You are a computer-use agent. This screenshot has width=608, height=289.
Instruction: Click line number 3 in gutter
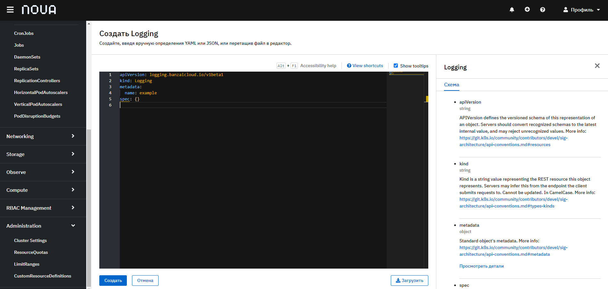[110, 87]
